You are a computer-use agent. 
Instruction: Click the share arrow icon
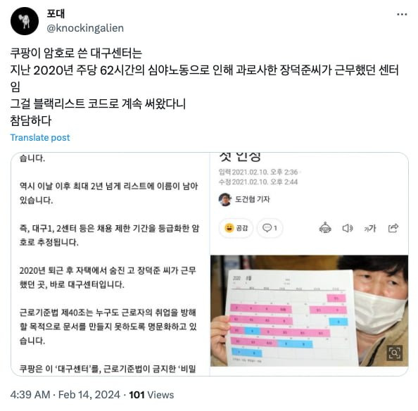[x=393, y=228]
